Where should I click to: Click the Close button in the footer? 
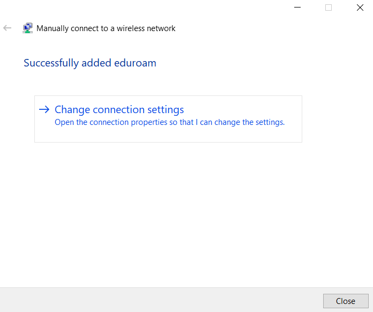coord(346,301)
